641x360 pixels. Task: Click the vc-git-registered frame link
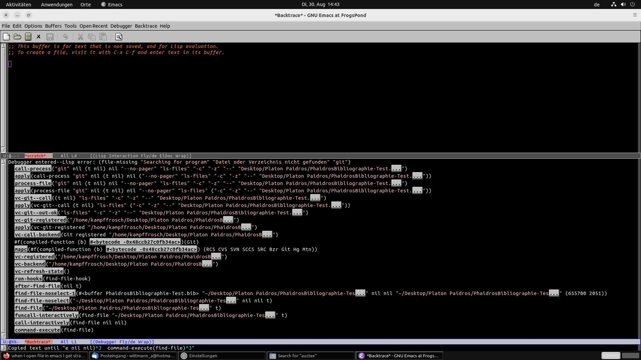tap(40, 220)
